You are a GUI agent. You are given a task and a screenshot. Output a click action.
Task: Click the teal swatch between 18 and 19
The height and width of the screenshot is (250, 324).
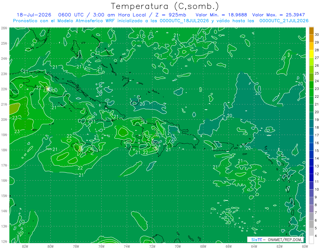point(311,124)
